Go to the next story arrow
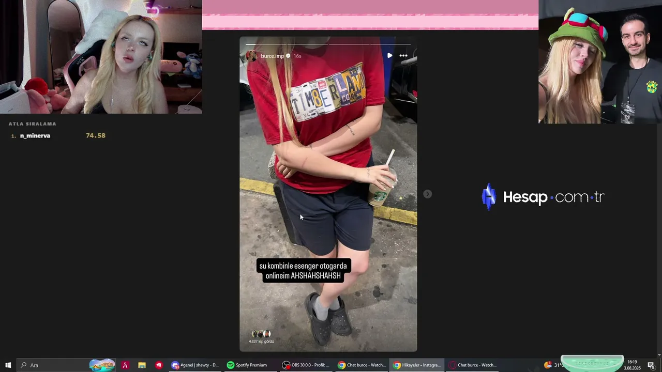This screenshot has width=662, height=372. 427,194
